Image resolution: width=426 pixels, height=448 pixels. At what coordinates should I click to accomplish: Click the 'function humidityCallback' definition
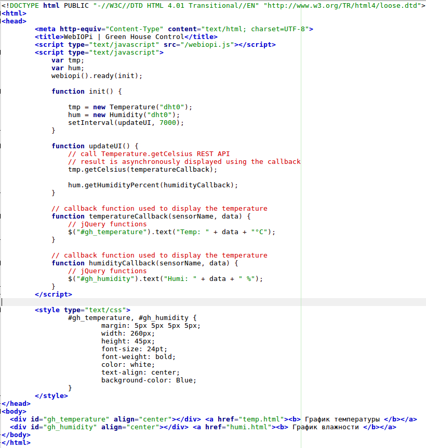click(144, 263)
